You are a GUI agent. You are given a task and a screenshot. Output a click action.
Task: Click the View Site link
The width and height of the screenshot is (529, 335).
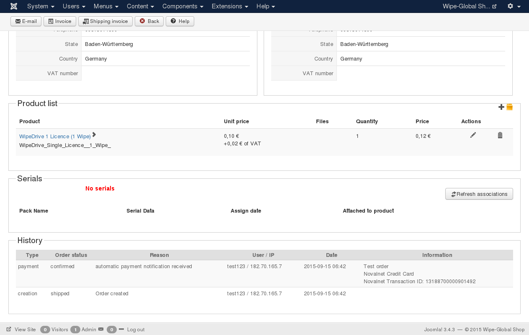[21, 330]
